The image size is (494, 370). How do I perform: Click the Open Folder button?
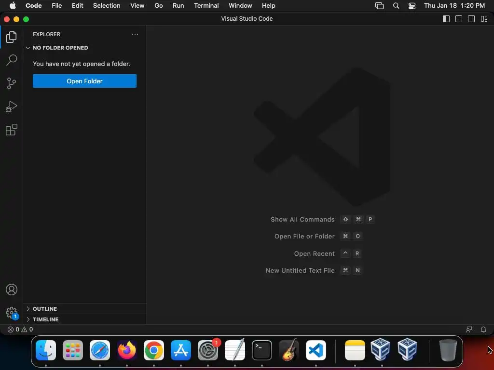tap(84, 81)
